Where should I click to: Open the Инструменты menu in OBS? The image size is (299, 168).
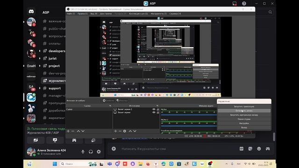coord(159,14)
